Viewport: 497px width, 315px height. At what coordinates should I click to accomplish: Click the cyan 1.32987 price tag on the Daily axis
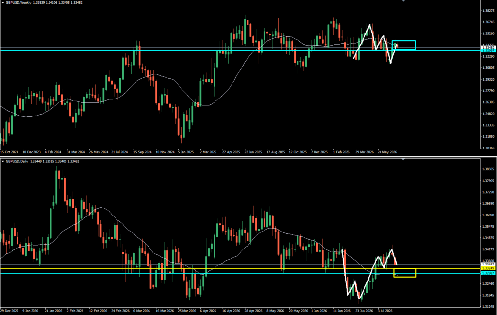[x=488, y=273]
